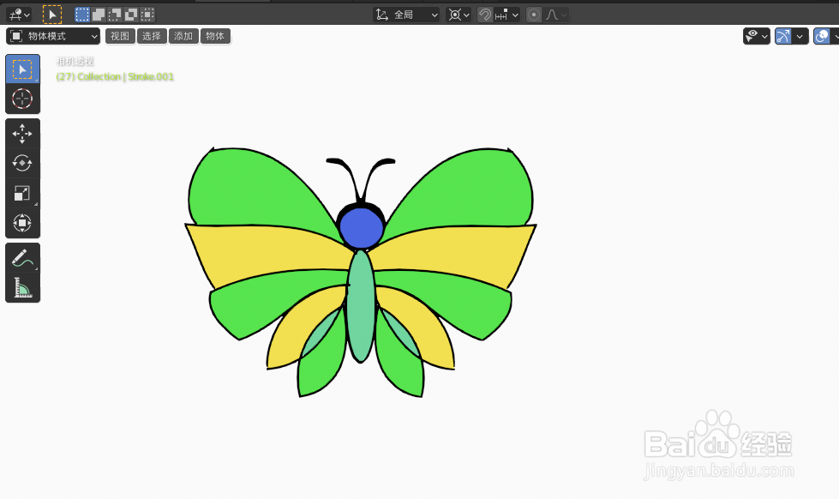Click the teal butterfly body
Screen dimensions: 839x499
(361, 306)
